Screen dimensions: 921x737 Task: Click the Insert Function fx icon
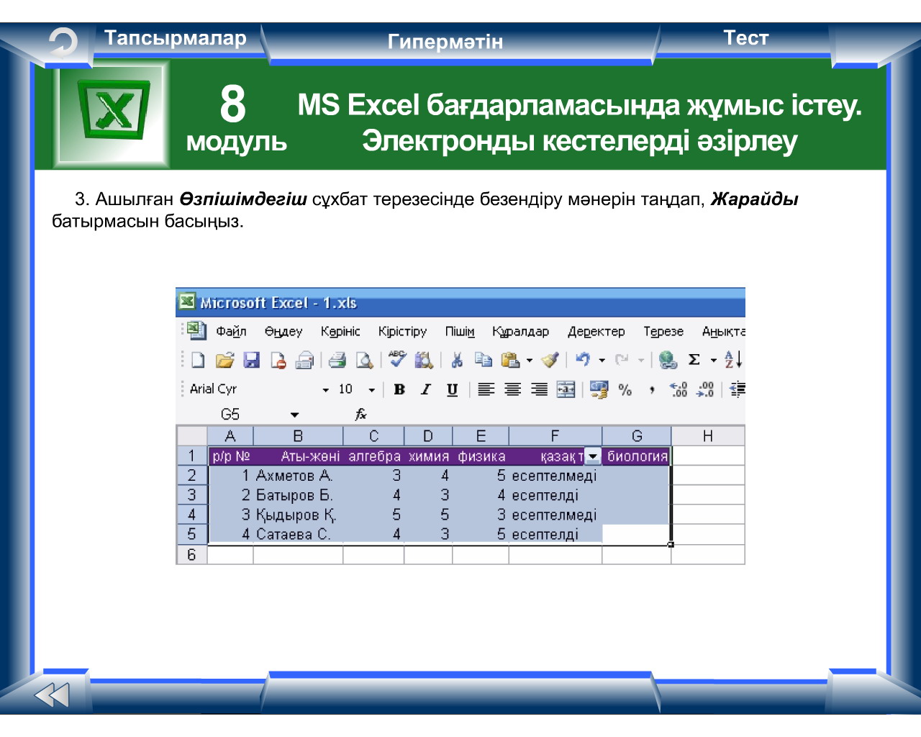pyautogui.click(x=360, y=414)
